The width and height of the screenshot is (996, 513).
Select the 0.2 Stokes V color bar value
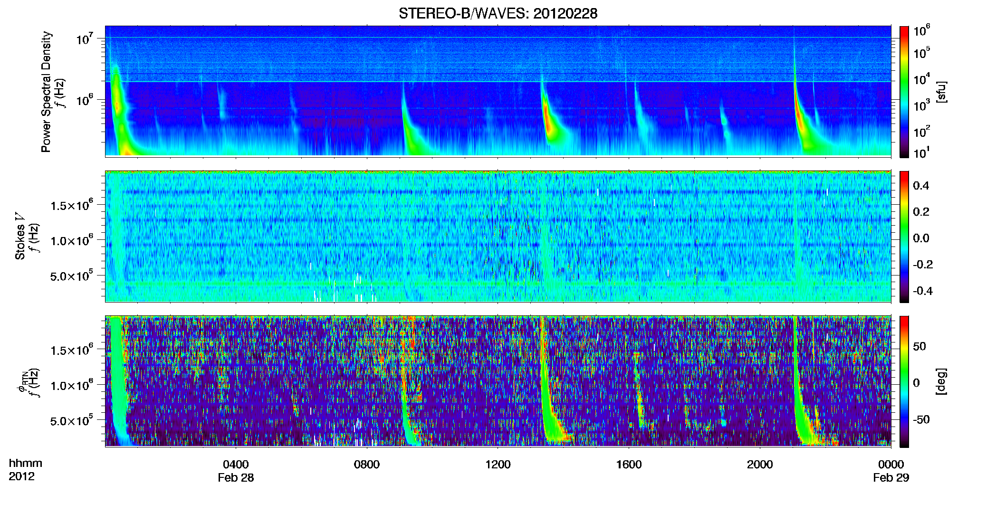(921, 212)
